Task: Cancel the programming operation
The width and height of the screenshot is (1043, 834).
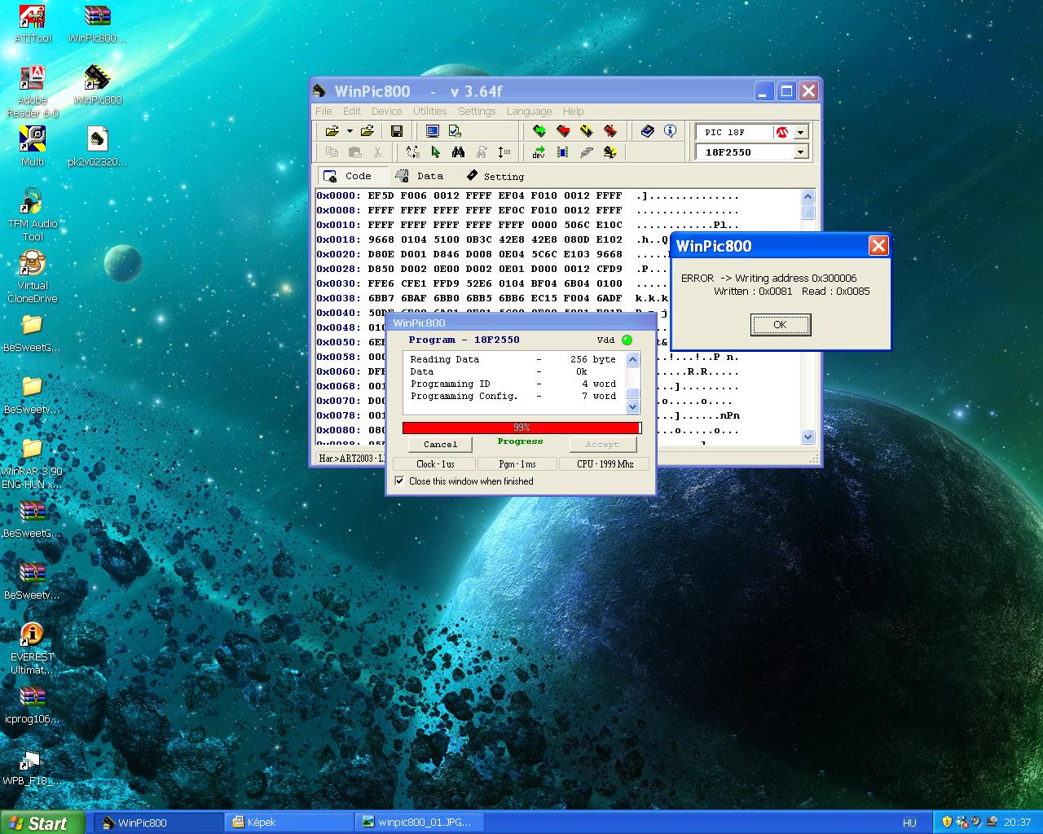Action: 440,445
